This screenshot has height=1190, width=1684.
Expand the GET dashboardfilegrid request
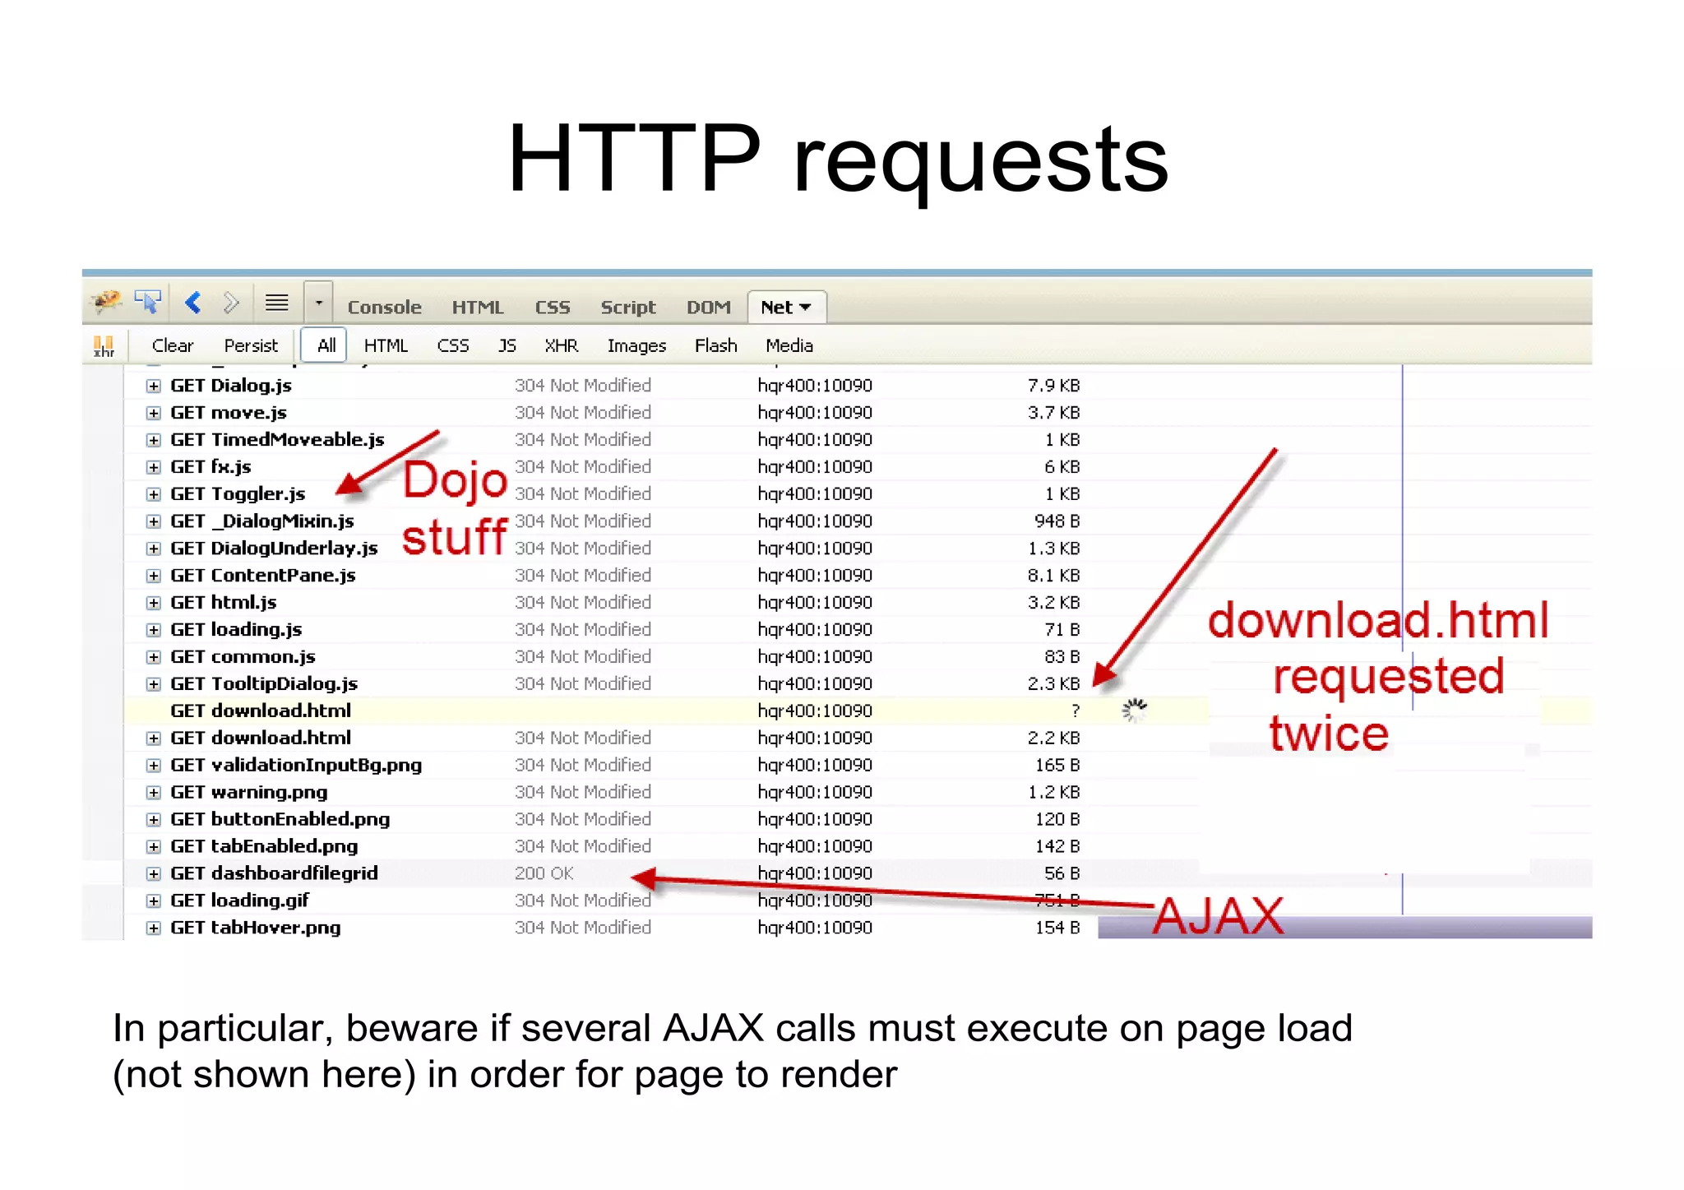click(x=154, y=873)
